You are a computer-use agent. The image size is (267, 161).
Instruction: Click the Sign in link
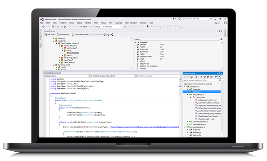click(217, 23)
